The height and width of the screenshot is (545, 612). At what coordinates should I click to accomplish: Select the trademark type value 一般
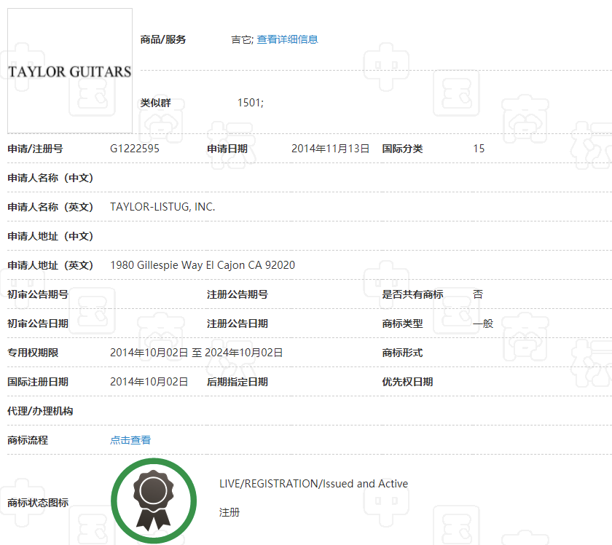[483, 324]
